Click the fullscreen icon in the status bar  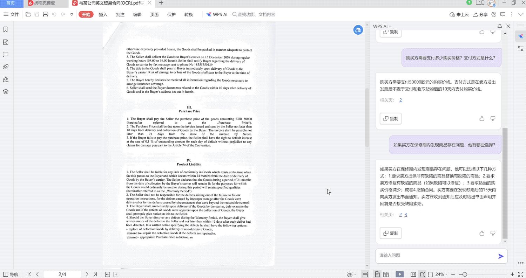[x=520, y=274]
